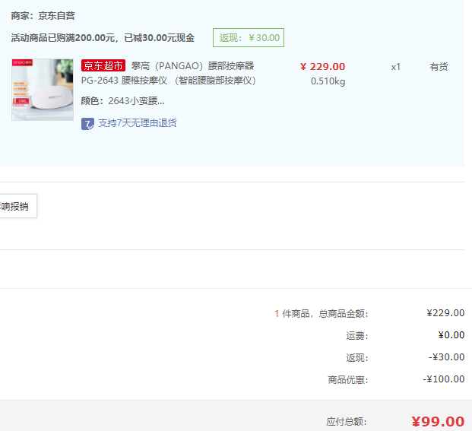The height and width of the screenshot is (431, 472).
Task: Select the payable total ¥99.00
Action: 438,422
